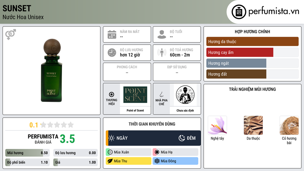This screenshot has width=304, height=171.
Task: Click the Hương cay ấm accord bar
Action: [x=252, y=52]
